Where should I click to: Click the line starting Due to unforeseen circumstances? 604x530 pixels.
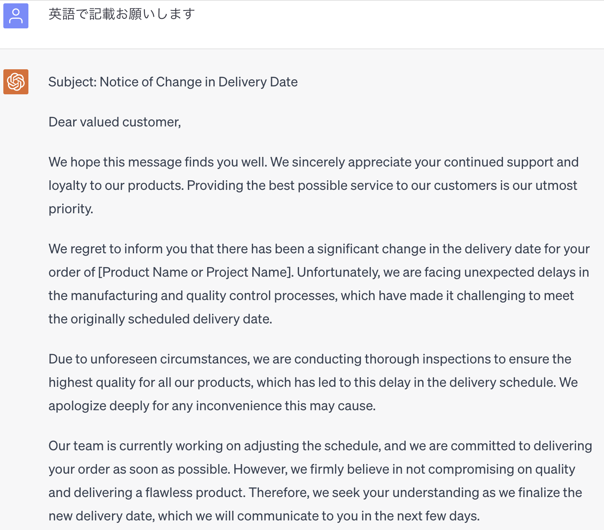point(310,359)
